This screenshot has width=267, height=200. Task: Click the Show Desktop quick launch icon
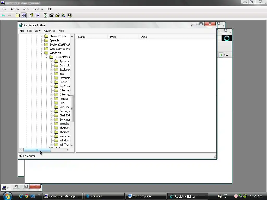[x=33, y=196]
